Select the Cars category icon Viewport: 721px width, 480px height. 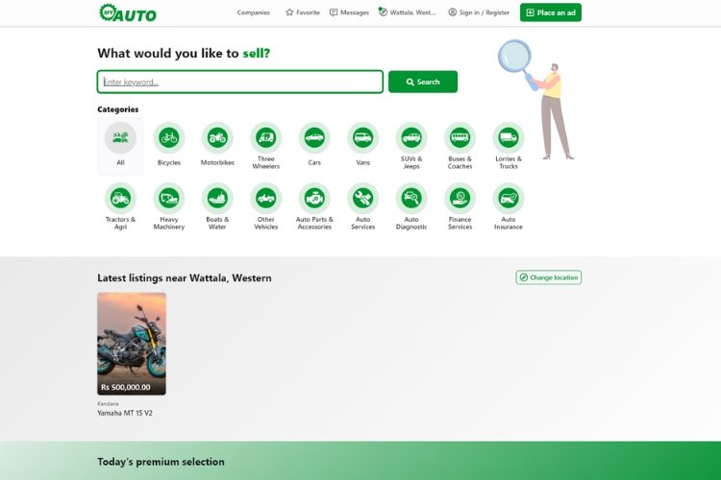[314, 138]
